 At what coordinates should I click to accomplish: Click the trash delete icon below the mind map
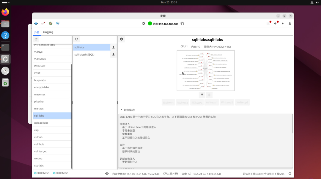209,95
